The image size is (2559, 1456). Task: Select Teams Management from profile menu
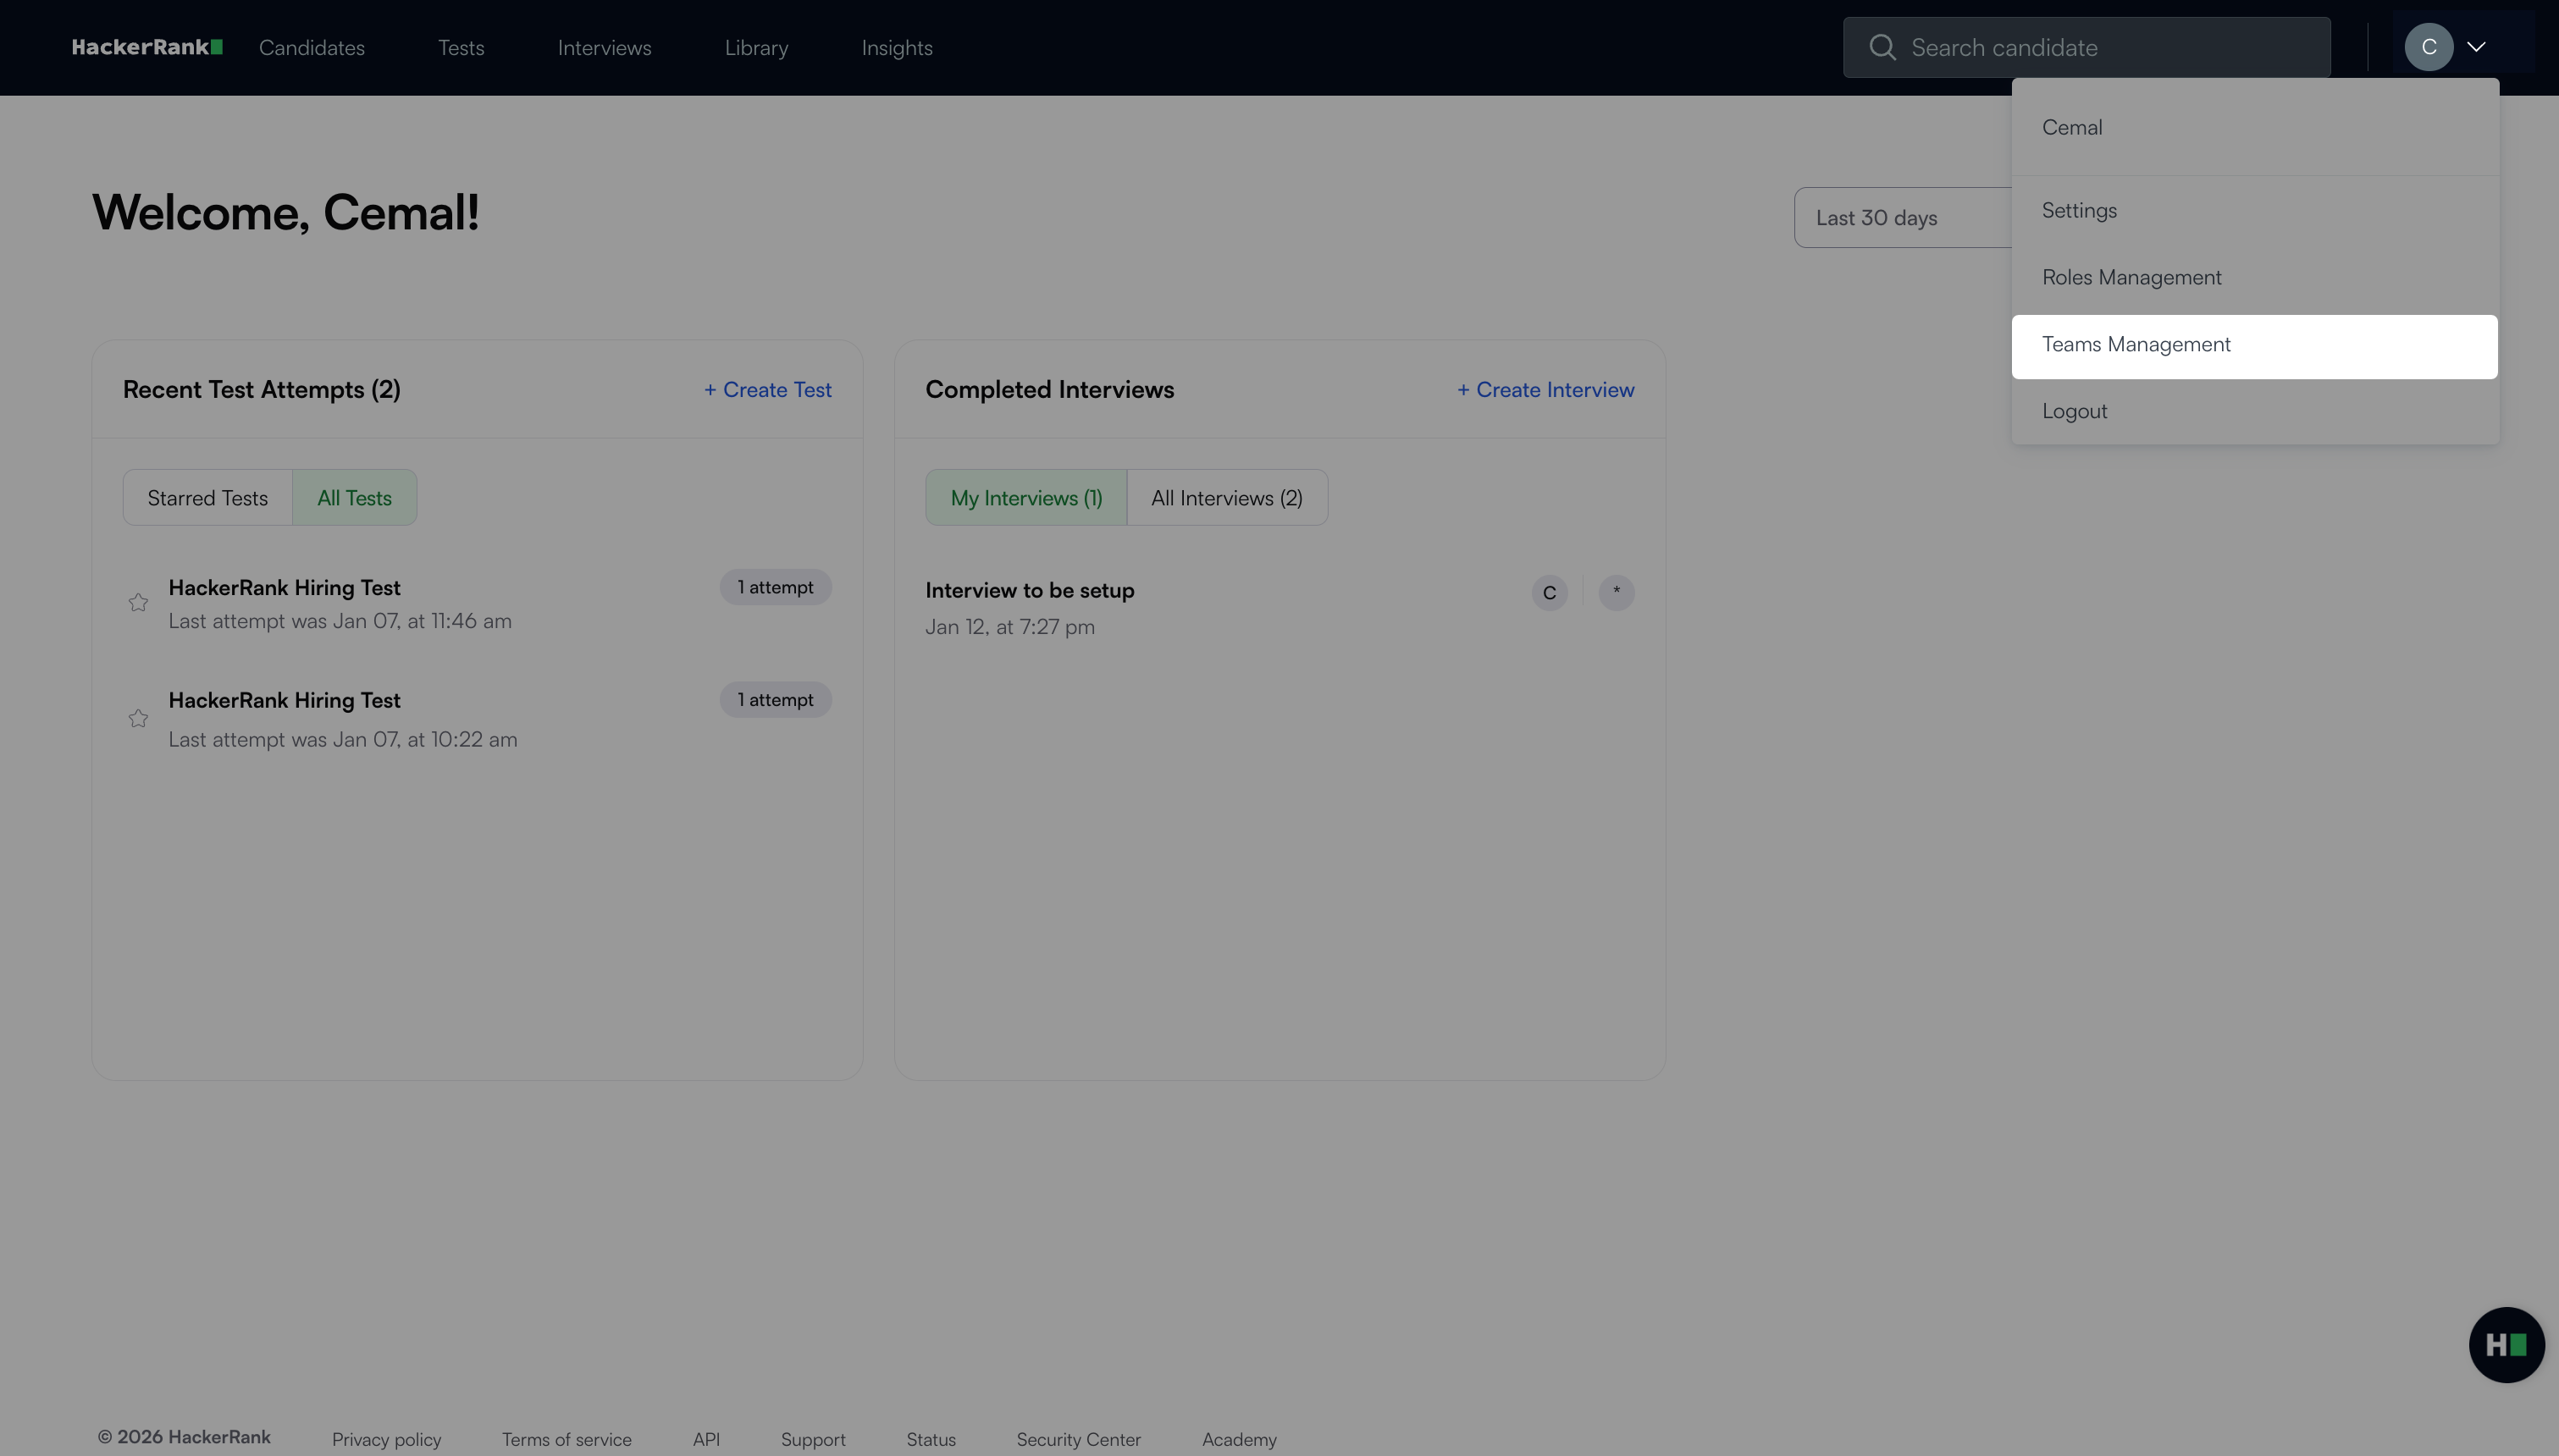pyautogui.click(x=2136, y=345)
